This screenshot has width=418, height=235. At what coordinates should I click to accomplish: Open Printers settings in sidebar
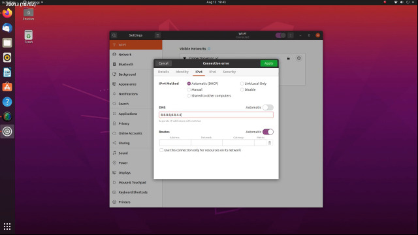[136, 202]
